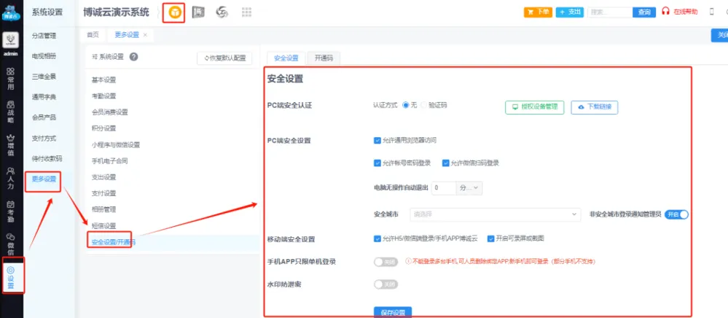Uncheck 允许通用浏览器访问 checkbox
Viewport: 728px width, 318px height.
[x=377, y=140]
